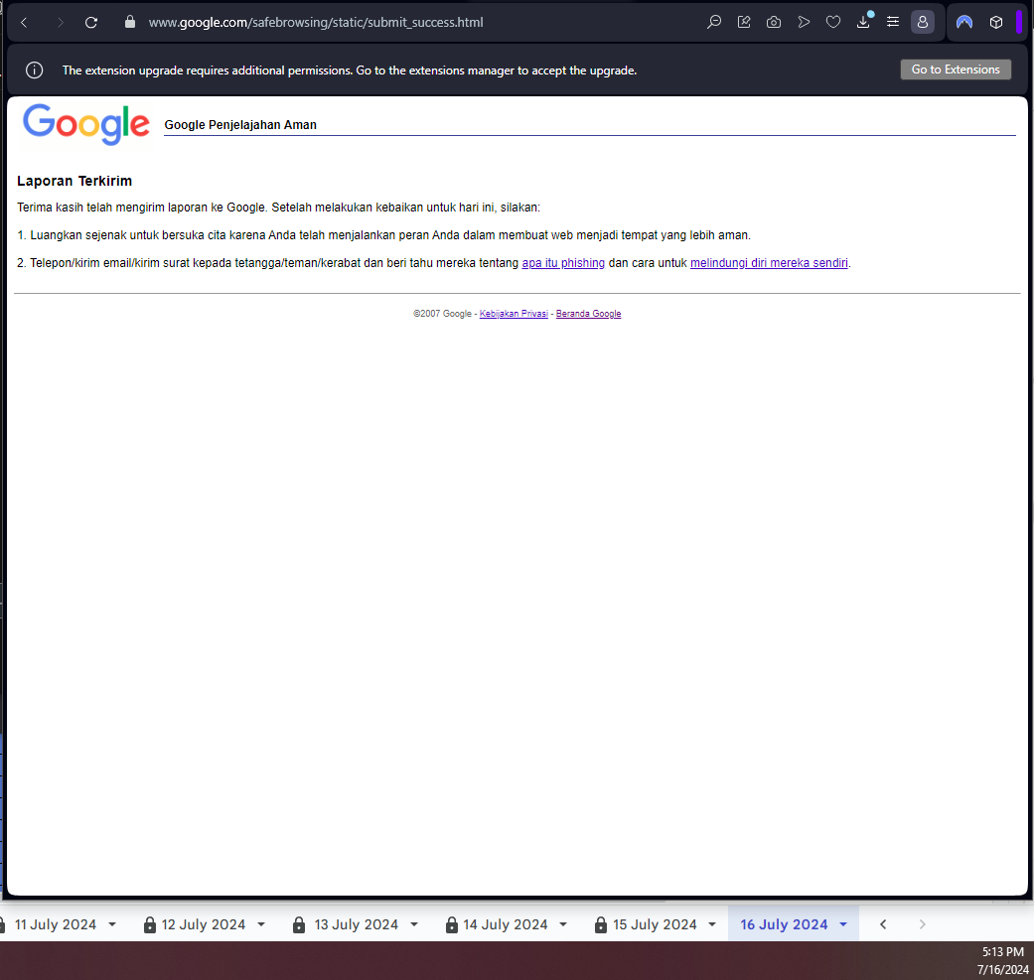Switch to the 15 July 2024 sheet tab
The height and width of the screenshot is (980, 1034).
(x=655, y=924)
